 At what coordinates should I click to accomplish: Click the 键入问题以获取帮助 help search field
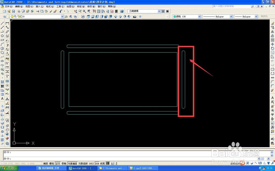(232, 6)
